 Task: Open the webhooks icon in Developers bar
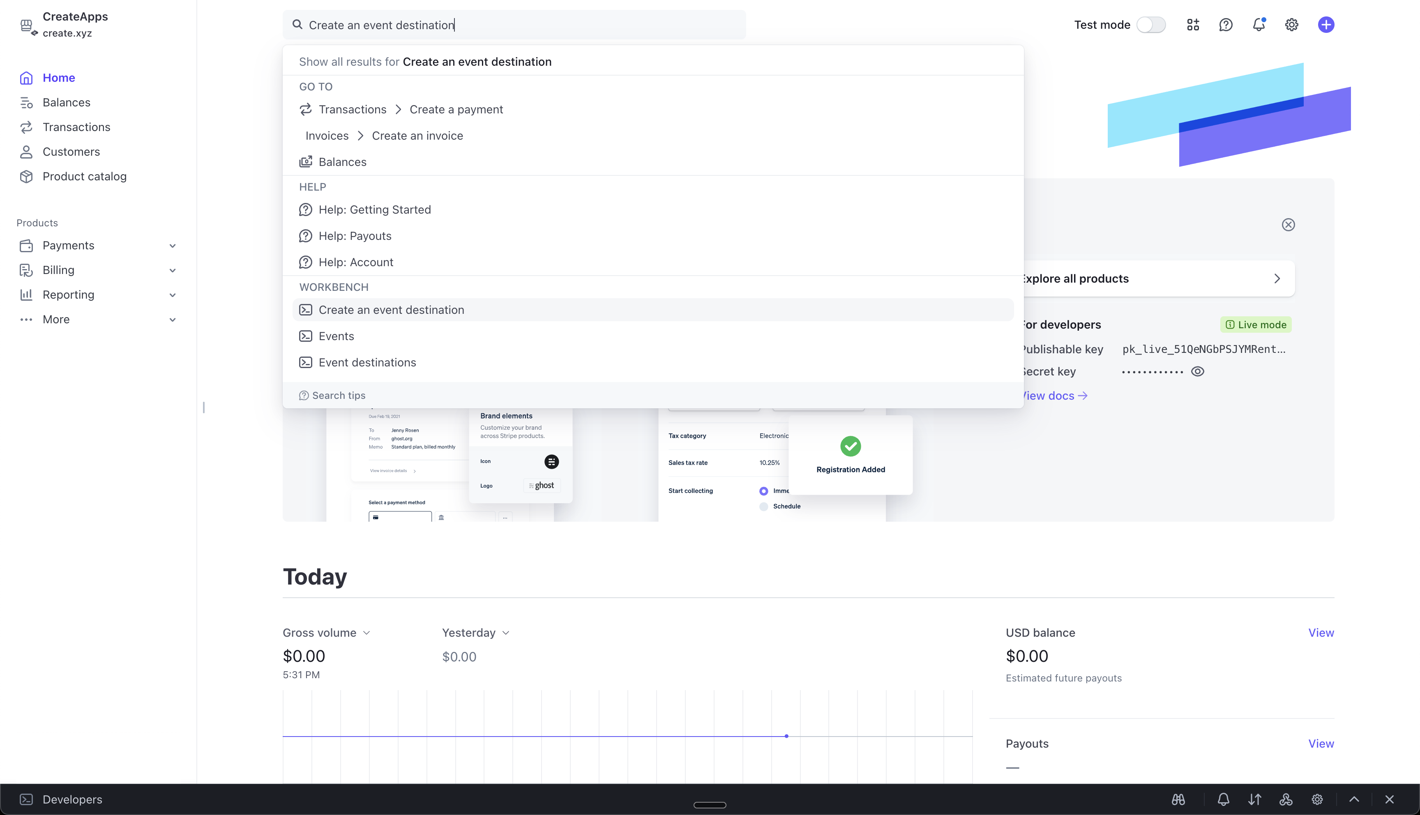(x=1286, y=799)
